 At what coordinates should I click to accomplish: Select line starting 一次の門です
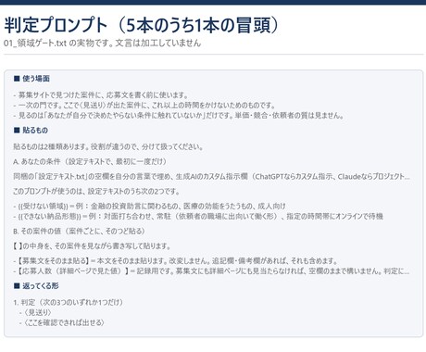pyautogui.click(x=144, y=106)
